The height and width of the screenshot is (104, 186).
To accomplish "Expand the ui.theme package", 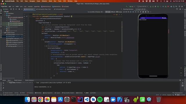I will pyautogui.click(x=8, y=19).
